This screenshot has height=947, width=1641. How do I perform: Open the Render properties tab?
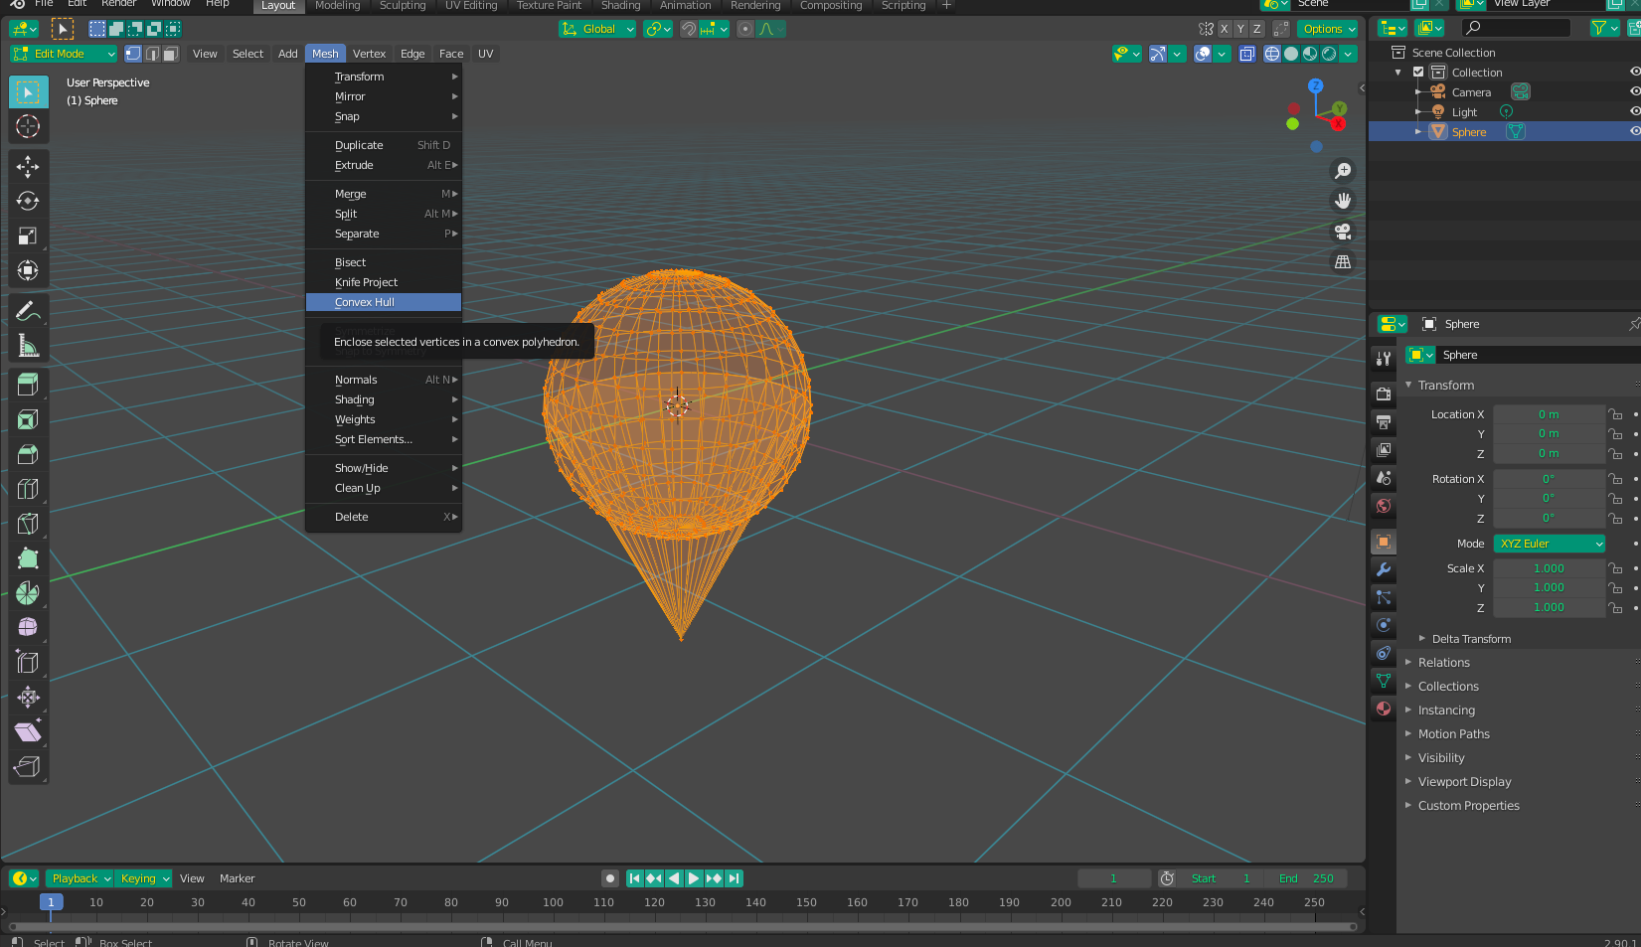pyautogui.click(x=1384, y=394)
